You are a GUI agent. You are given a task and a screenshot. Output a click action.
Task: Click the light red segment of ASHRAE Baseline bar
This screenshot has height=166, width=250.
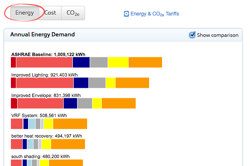[44, 62]
